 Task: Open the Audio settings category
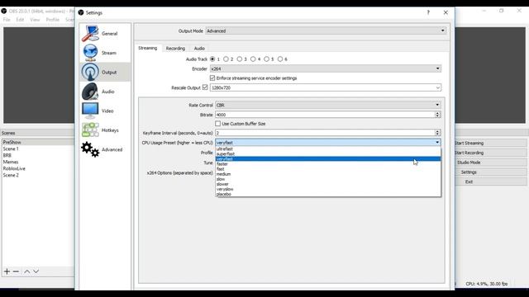coord(105,92)
